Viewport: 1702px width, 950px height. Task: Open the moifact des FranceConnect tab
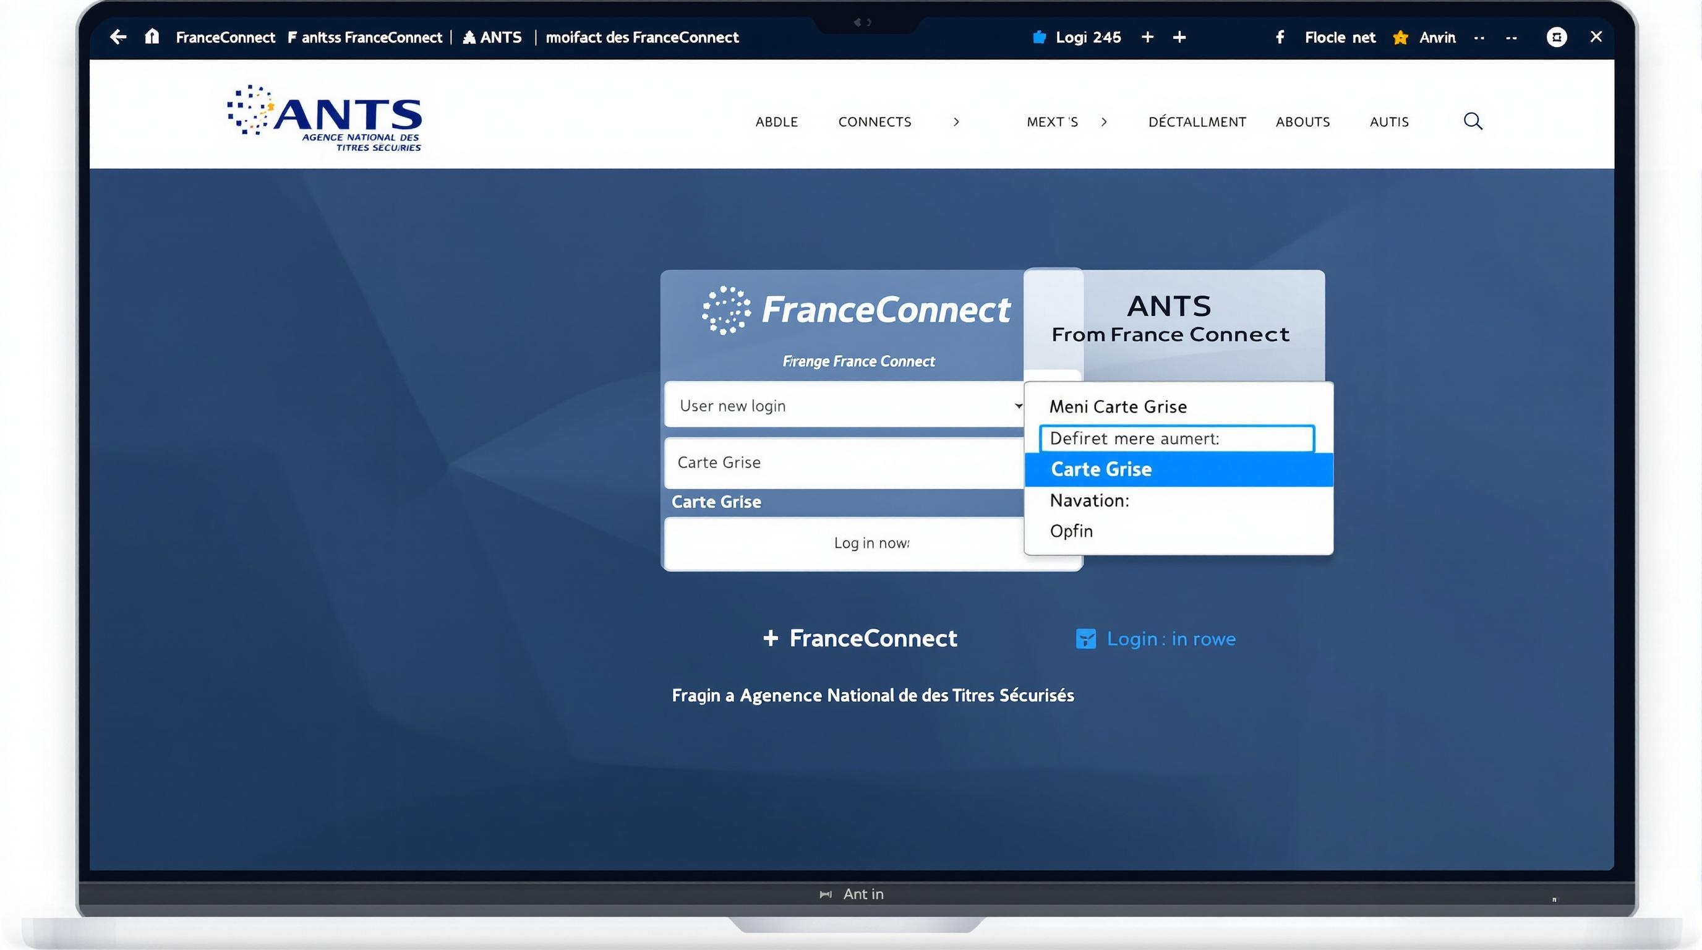tap(642, 38)
